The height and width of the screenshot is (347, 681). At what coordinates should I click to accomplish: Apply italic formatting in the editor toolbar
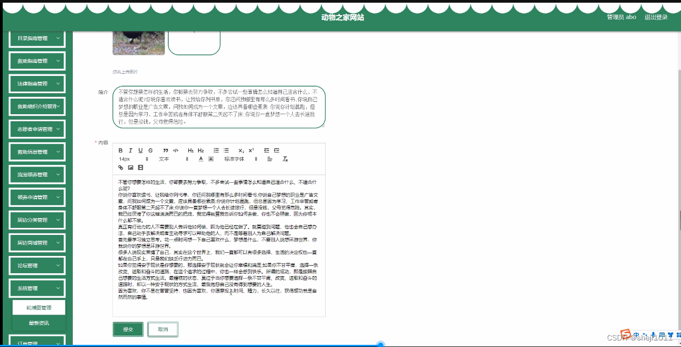pos(130,150)
